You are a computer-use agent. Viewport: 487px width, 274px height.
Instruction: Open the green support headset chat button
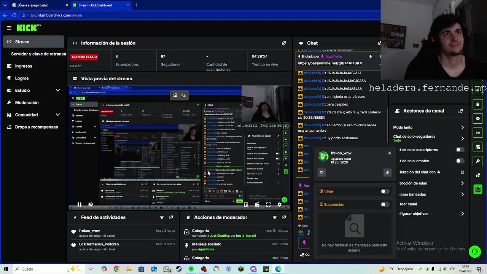coord(474,251)
